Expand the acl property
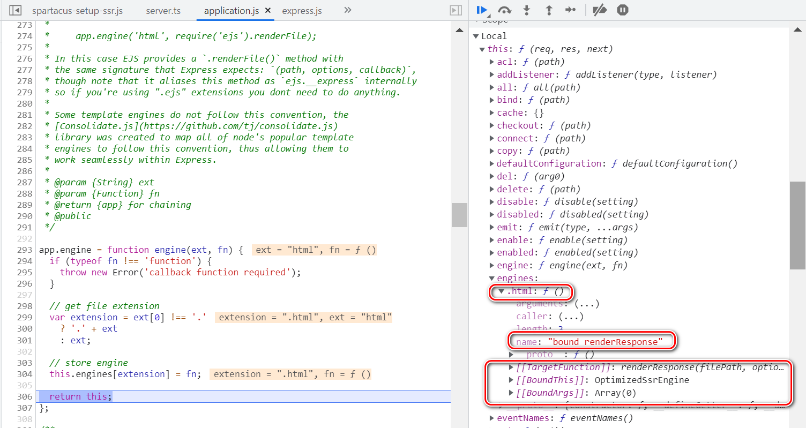 tap(491, 62)
